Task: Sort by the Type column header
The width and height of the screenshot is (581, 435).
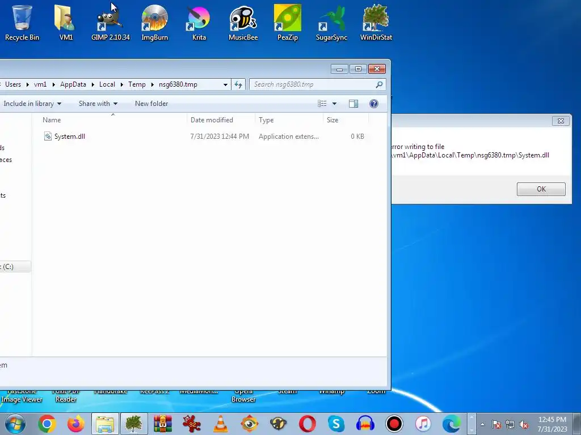Action: (x=289, y=120)
